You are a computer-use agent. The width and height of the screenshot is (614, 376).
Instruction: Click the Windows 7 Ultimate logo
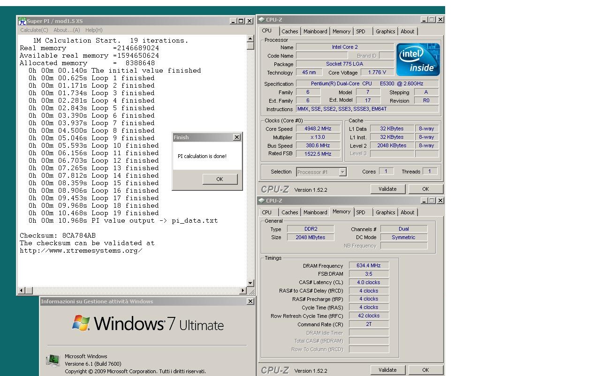[x=148, y=323]
